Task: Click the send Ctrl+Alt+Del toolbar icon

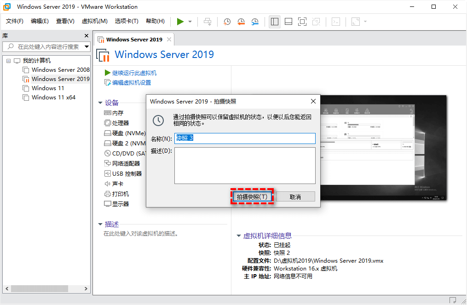Action: coord(208,22)
